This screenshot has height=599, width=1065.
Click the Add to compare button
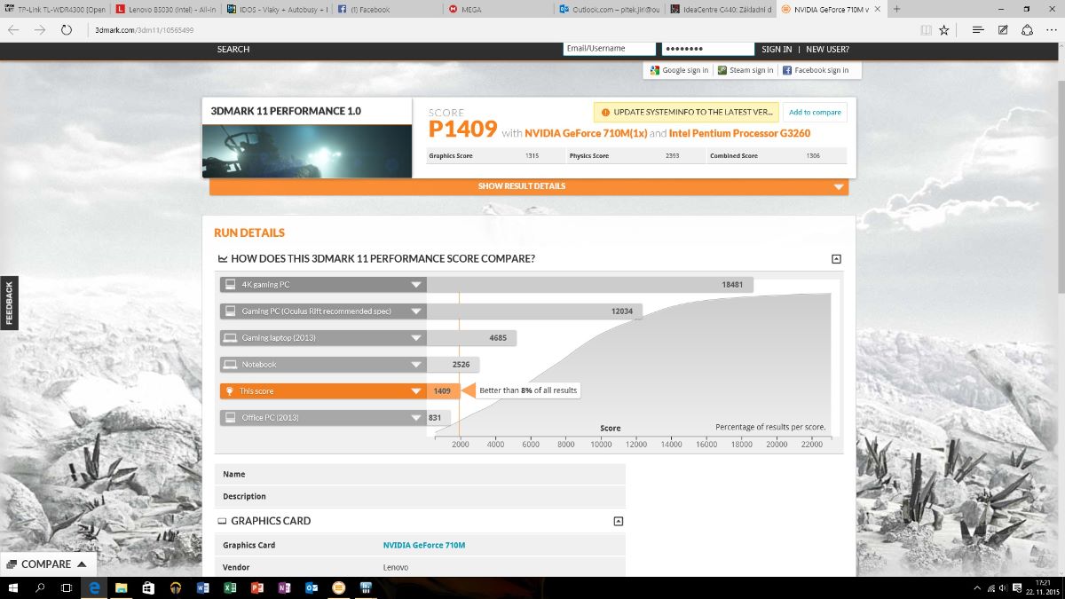(x=815, y=113)
